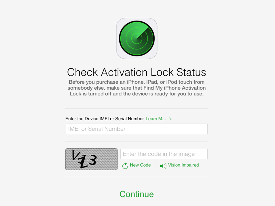Focus the IMEI or Serial Number field

[136, 129]
